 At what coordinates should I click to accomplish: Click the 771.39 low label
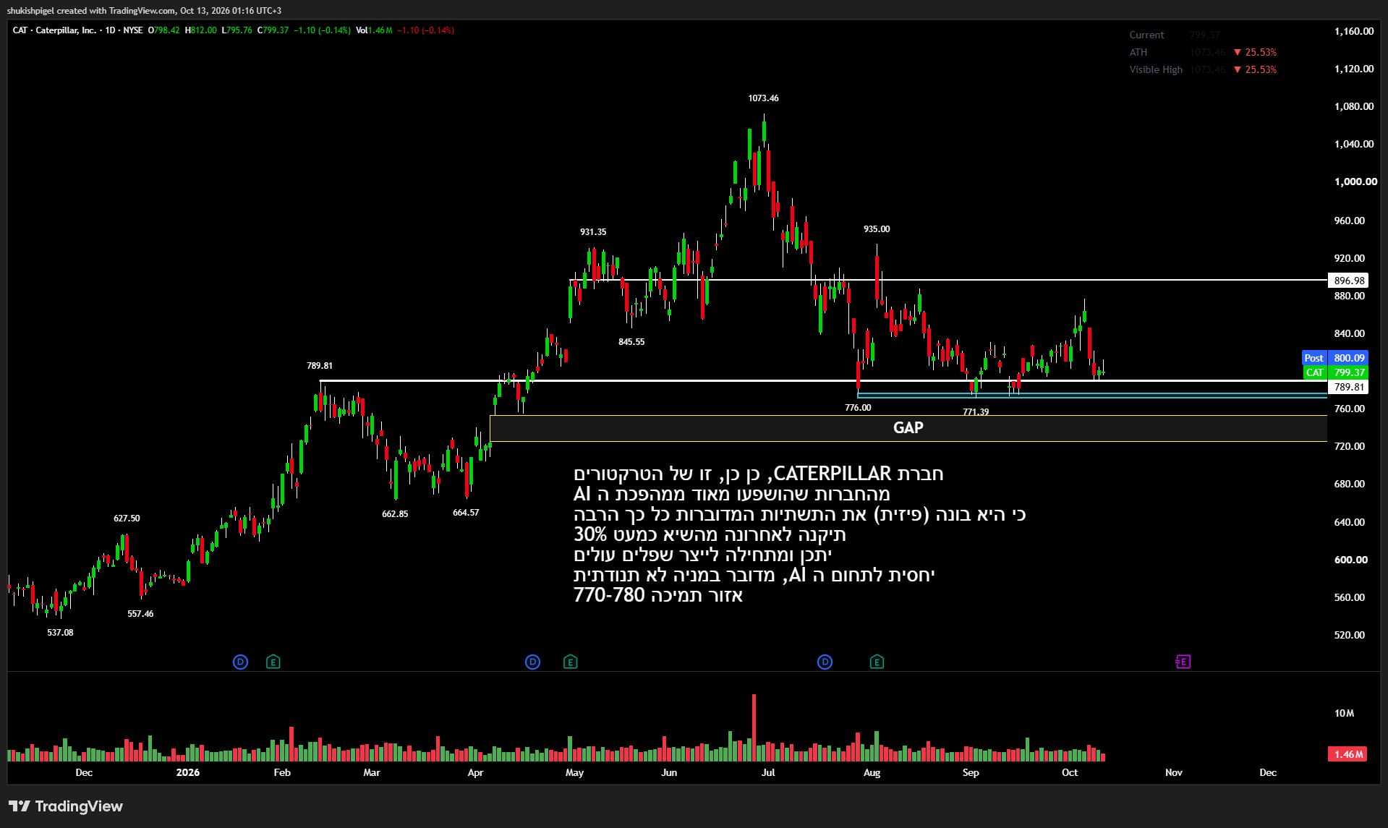point(976,412)
